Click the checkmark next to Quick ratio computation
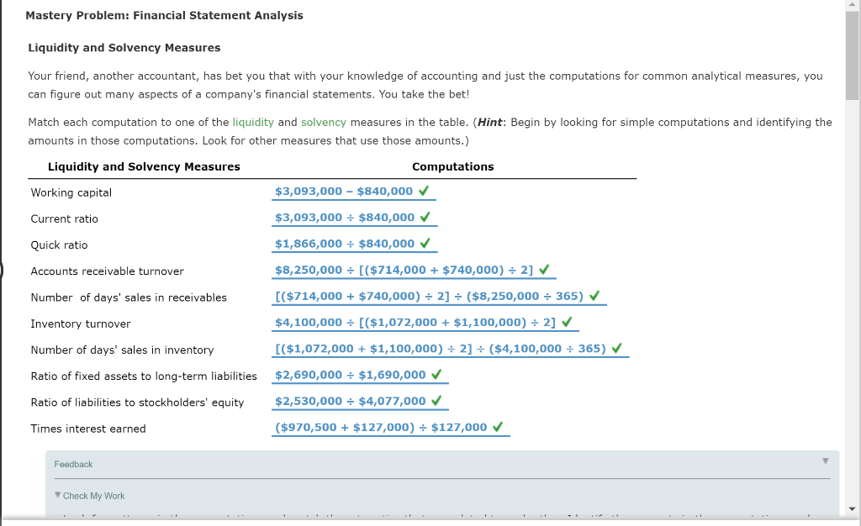Viewport: 861px width, 526px height. point(426,243)
